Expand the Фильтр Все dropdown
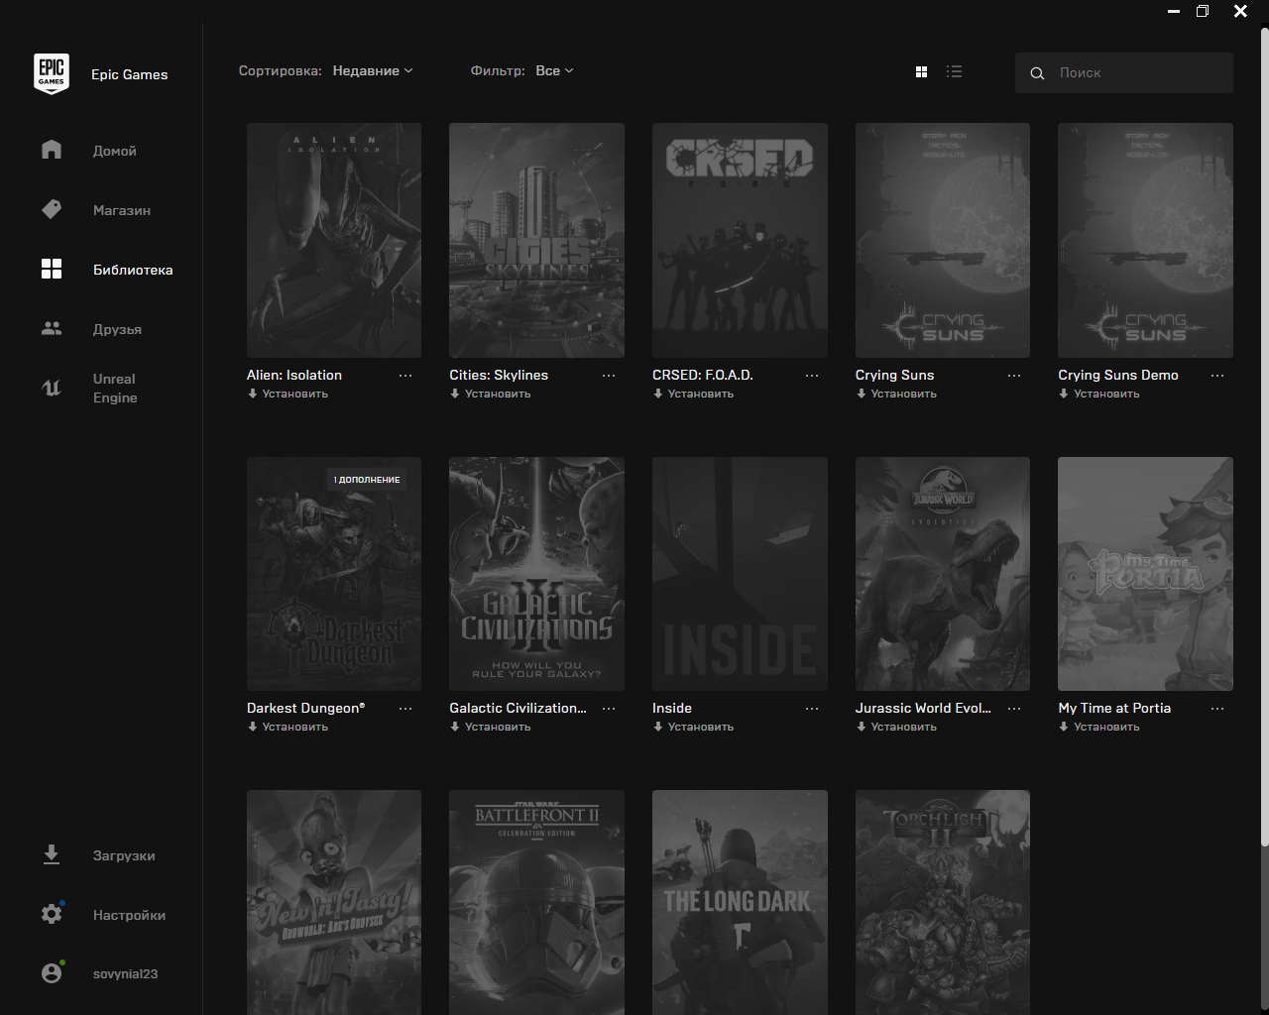Viewport: 1269px width, 1015px height. [554, 70]
